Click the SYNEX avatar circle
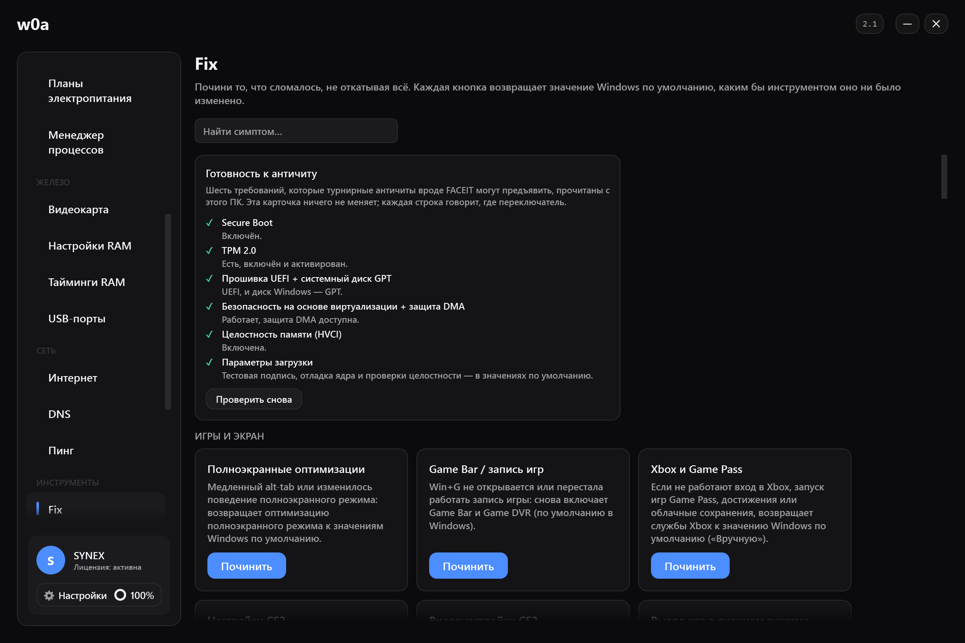965x643 pixels. point(51,560)
